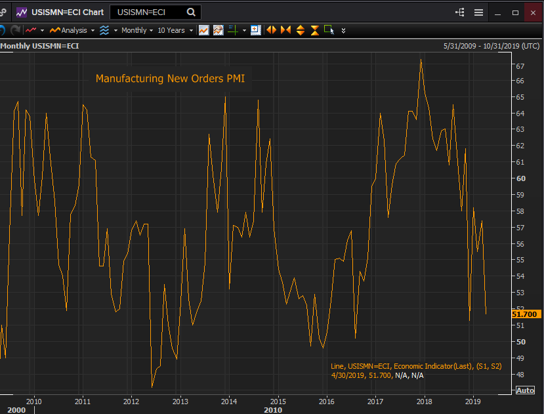Click the 2019 x-axis year label
544x414 pixels.
coord(473,402)
